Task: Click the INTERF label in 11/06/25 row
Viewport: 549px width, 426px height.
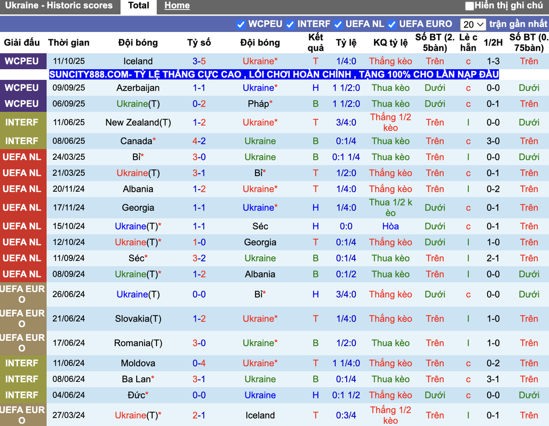Action: 22,122
